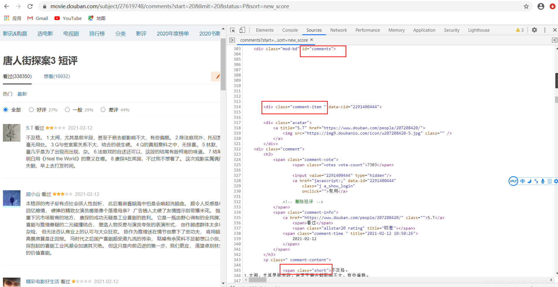Select the 一般 radio button

tap(67, 110)
